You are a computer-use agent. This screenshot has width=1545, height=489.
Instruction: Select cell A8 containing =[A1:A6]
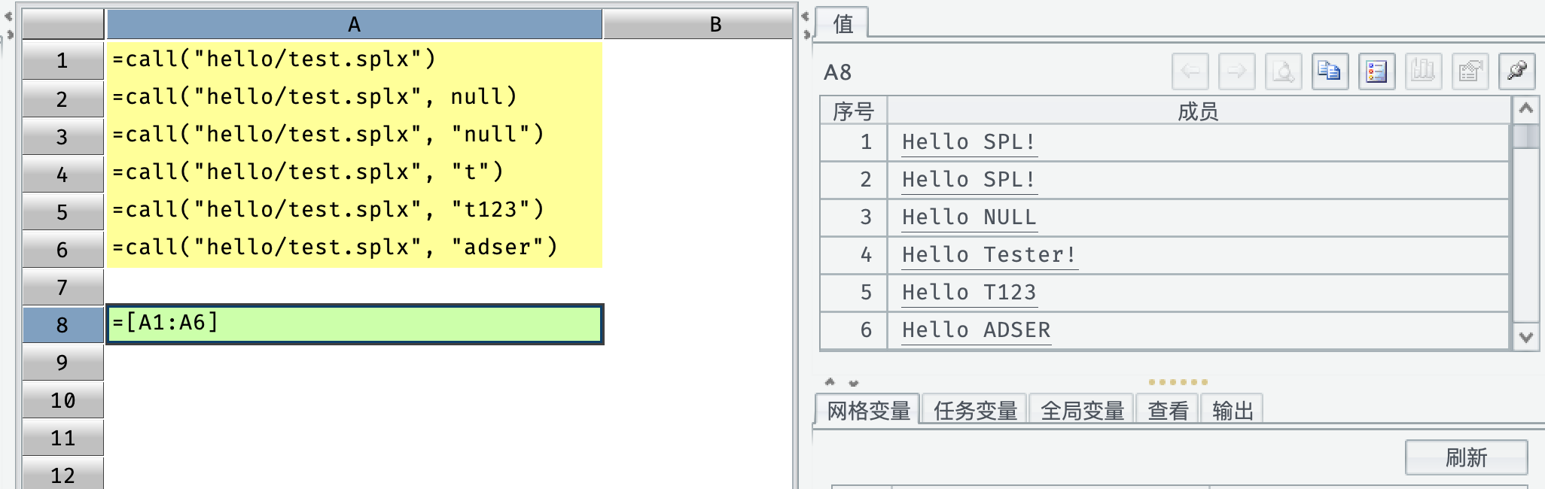click(354, 324)
